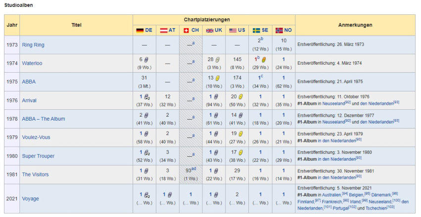Open the Voulez-Vous album link
The height and width of the screenshot is (217, 421).
point(36,137)
